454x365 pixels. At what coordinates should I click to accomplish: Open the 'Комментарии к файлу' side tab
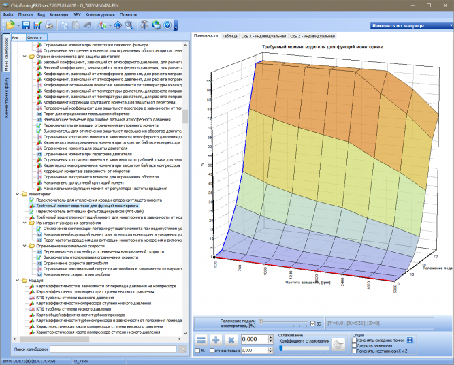tap(6, 97)
